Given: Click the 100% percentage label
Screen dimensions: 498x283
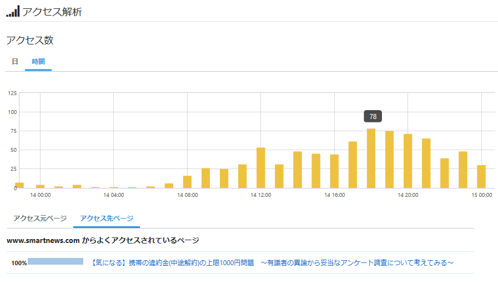Looking at the screenshot, I should click(19, 263).
